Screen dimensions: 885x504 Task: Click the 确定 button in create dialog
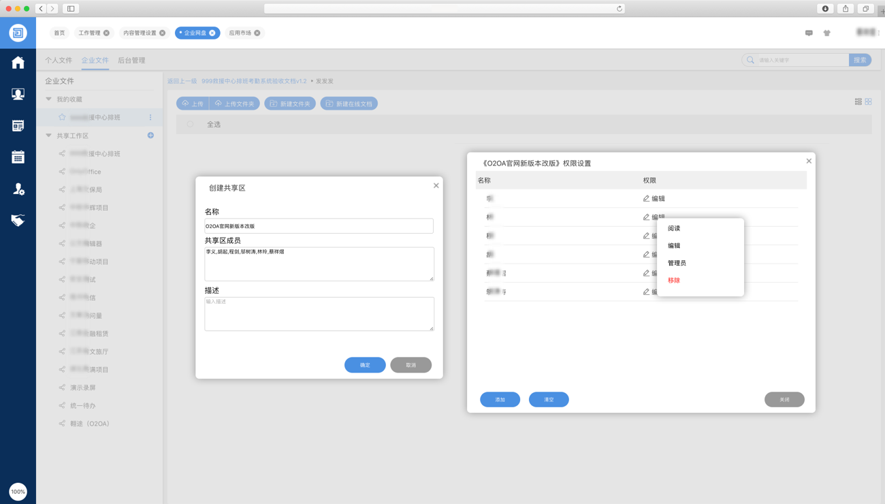[365, 365]
